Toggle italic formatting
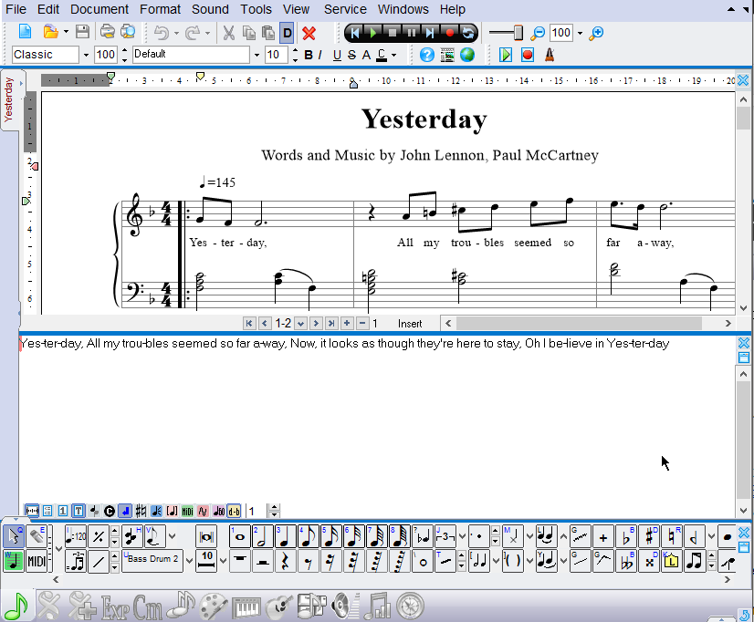The image size is (754, 622). click(320, 56)
